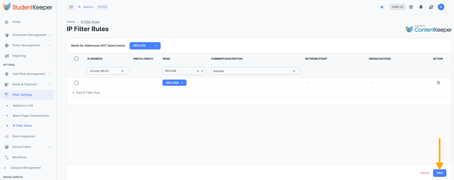Expand Classroom Management chevron
The height and width of the screenshot is (180, 454).
[50, 35]
